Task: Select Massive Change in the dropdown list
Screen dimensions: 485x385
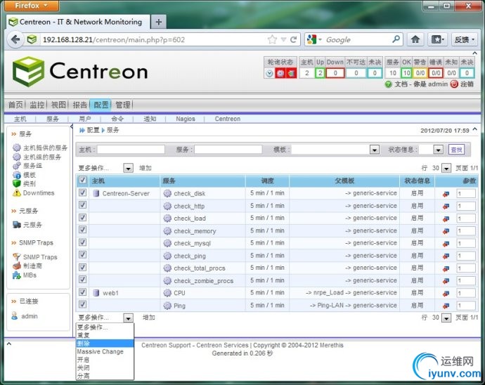Action: click(105, 351)
